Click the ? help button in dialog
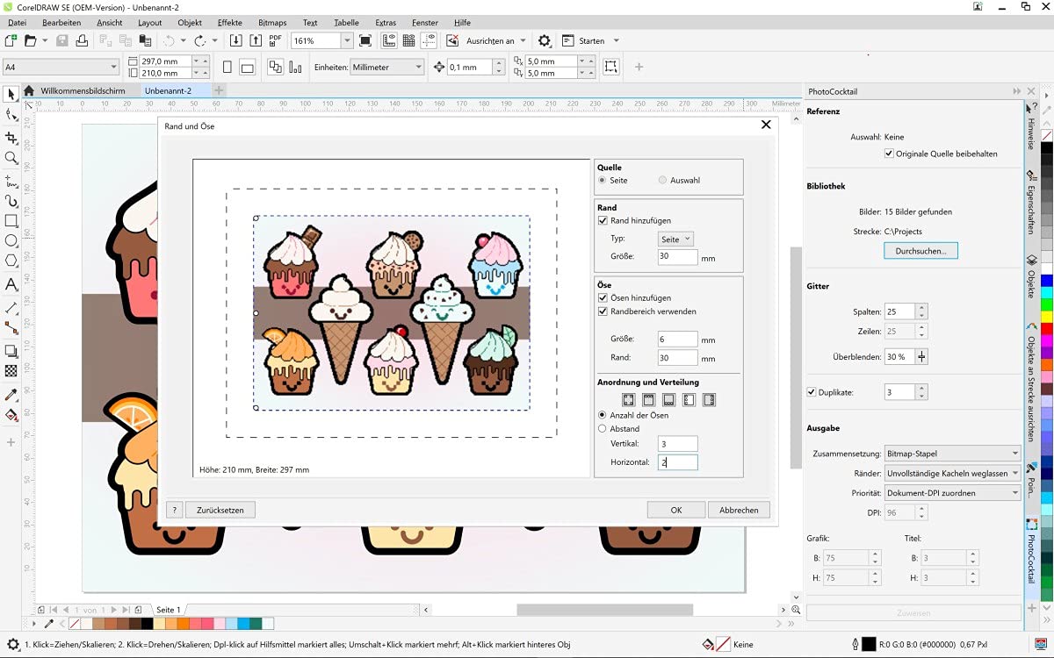This screenshot has width=1054, height=658. (174, 510)
